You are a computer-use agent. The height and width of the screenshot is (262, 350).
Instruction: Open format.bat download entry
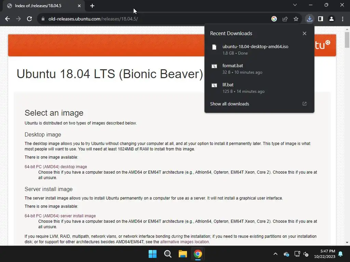point(259,69)
